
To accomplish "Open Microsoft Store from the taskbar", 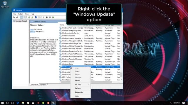I will pos(28,103).
